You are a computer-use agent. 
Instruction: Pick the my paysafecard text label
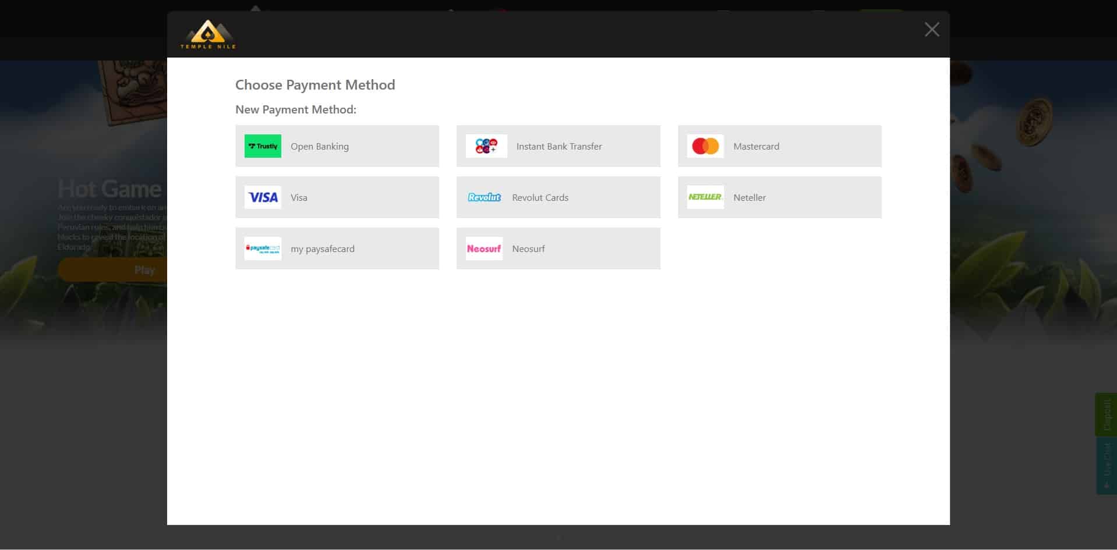pyautogui.click(x=323, y=249)
